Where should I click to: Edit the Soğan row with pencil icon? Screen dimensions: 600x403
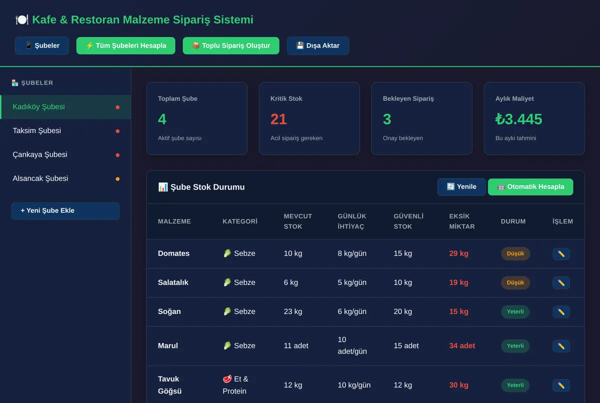pos(561,312)
